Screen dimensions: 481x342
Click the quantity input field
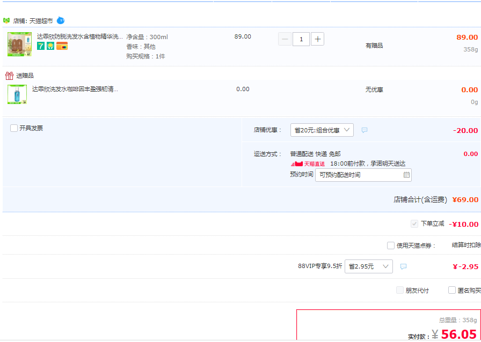[301, 39]
